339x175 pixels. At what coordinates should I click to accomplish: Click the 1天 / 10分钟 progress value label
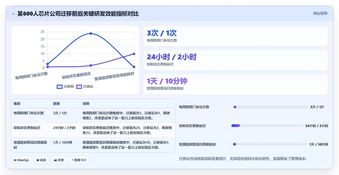coord(319,144)
